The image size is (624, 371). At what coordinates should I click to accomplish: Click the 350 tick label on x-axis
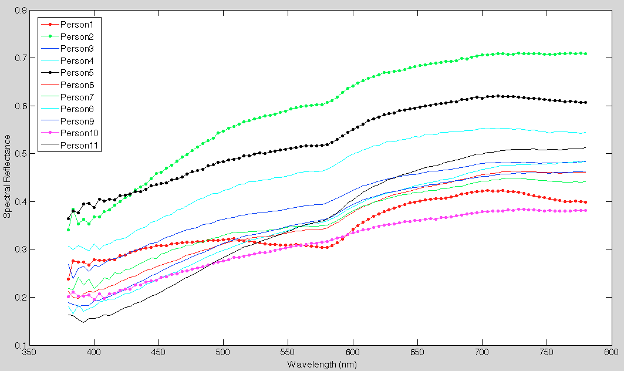pos(28,352)
